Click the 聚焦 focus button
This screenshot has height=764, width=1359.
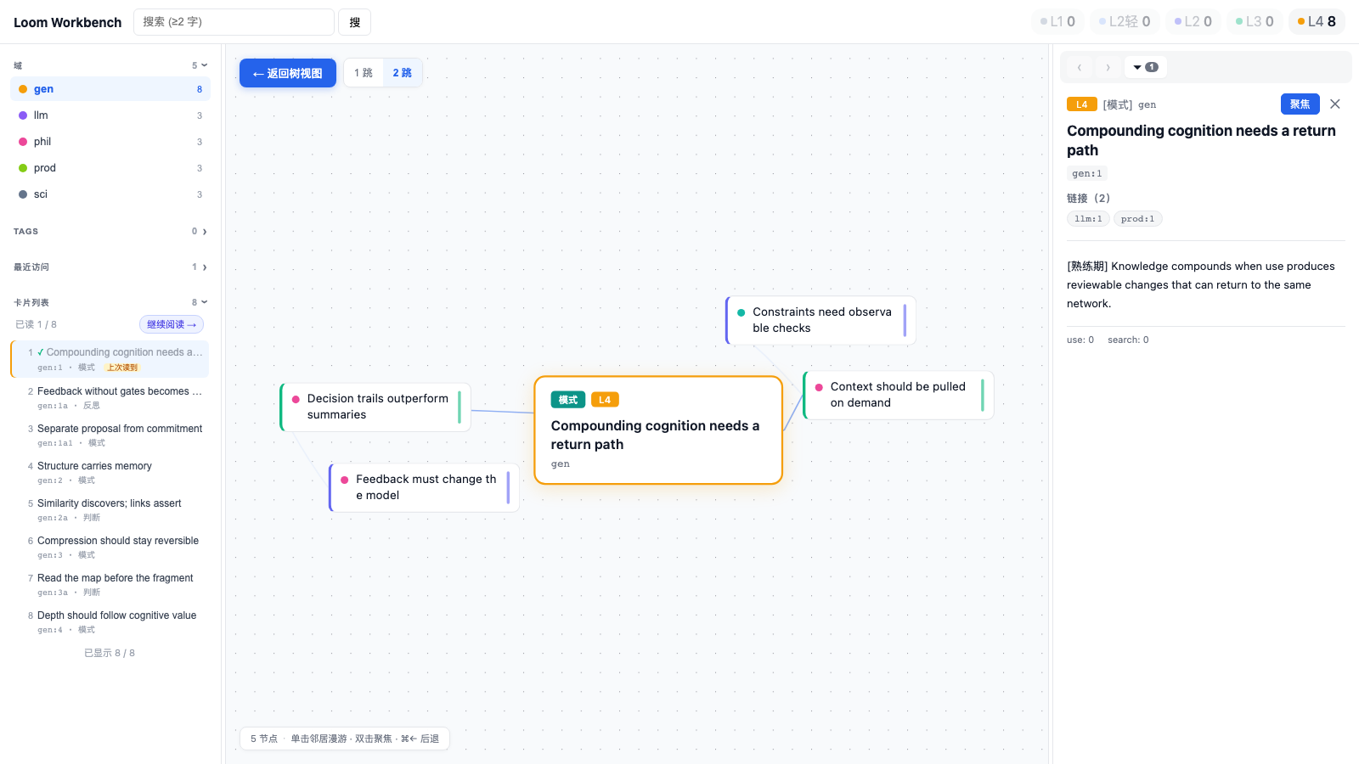click(x=1300, y=104)
